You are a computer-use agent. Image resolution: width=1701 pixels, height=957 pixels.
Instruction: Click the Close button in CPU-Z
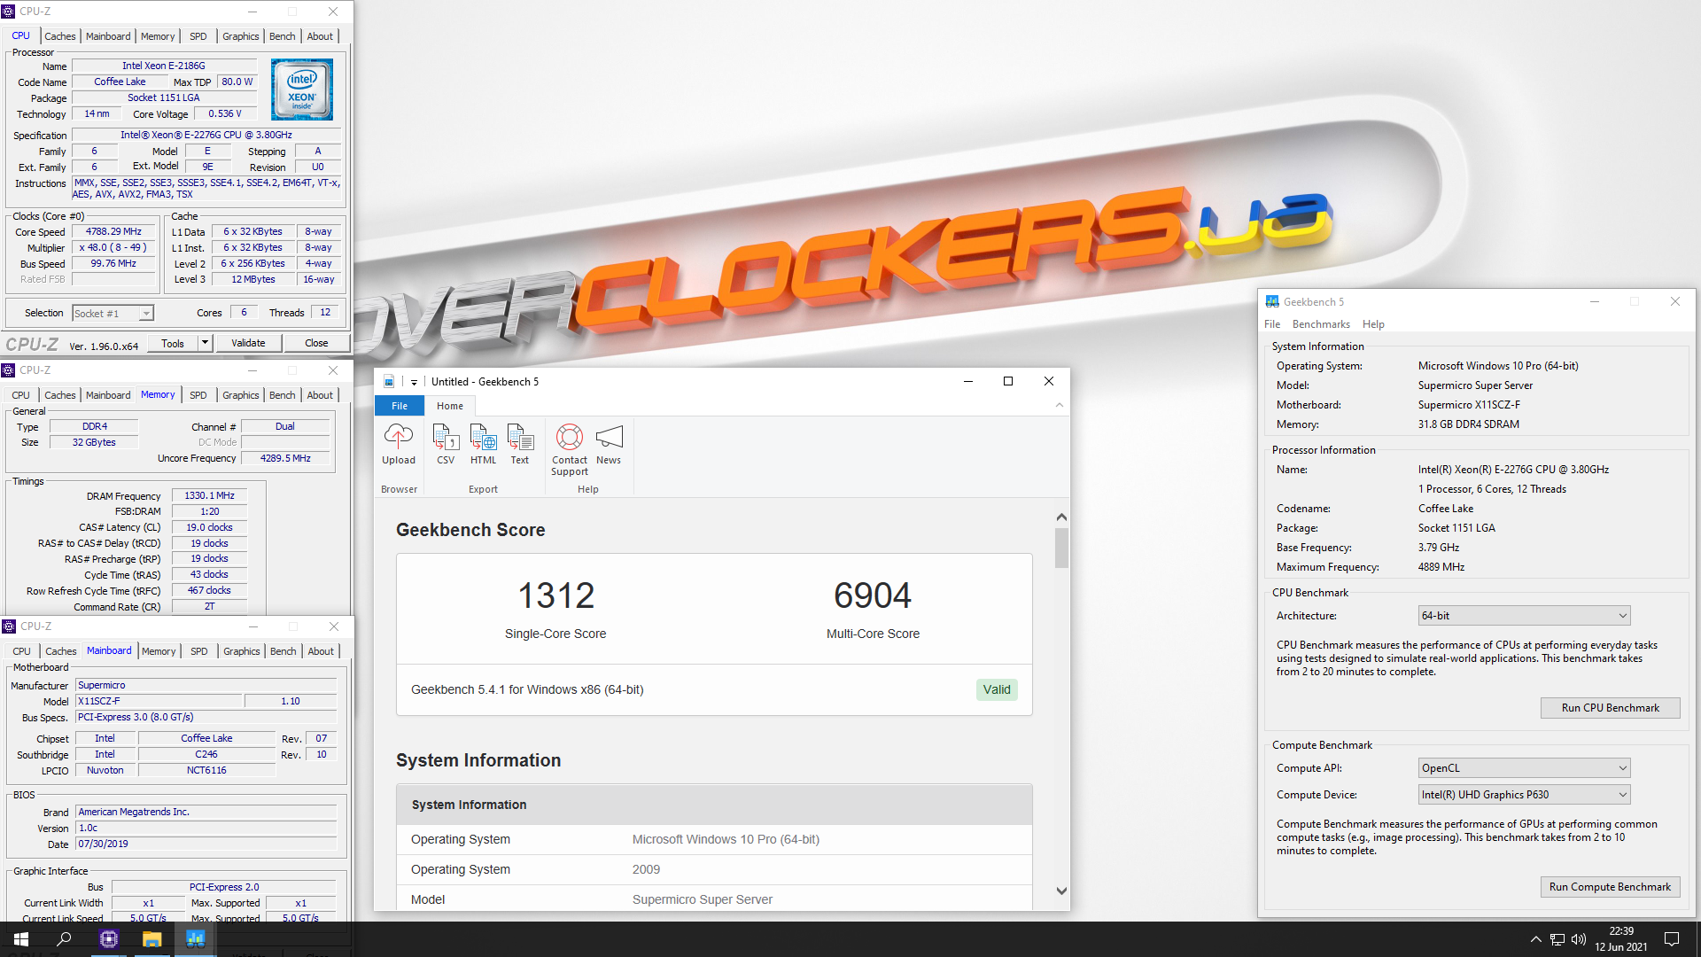tap(316, 343)
